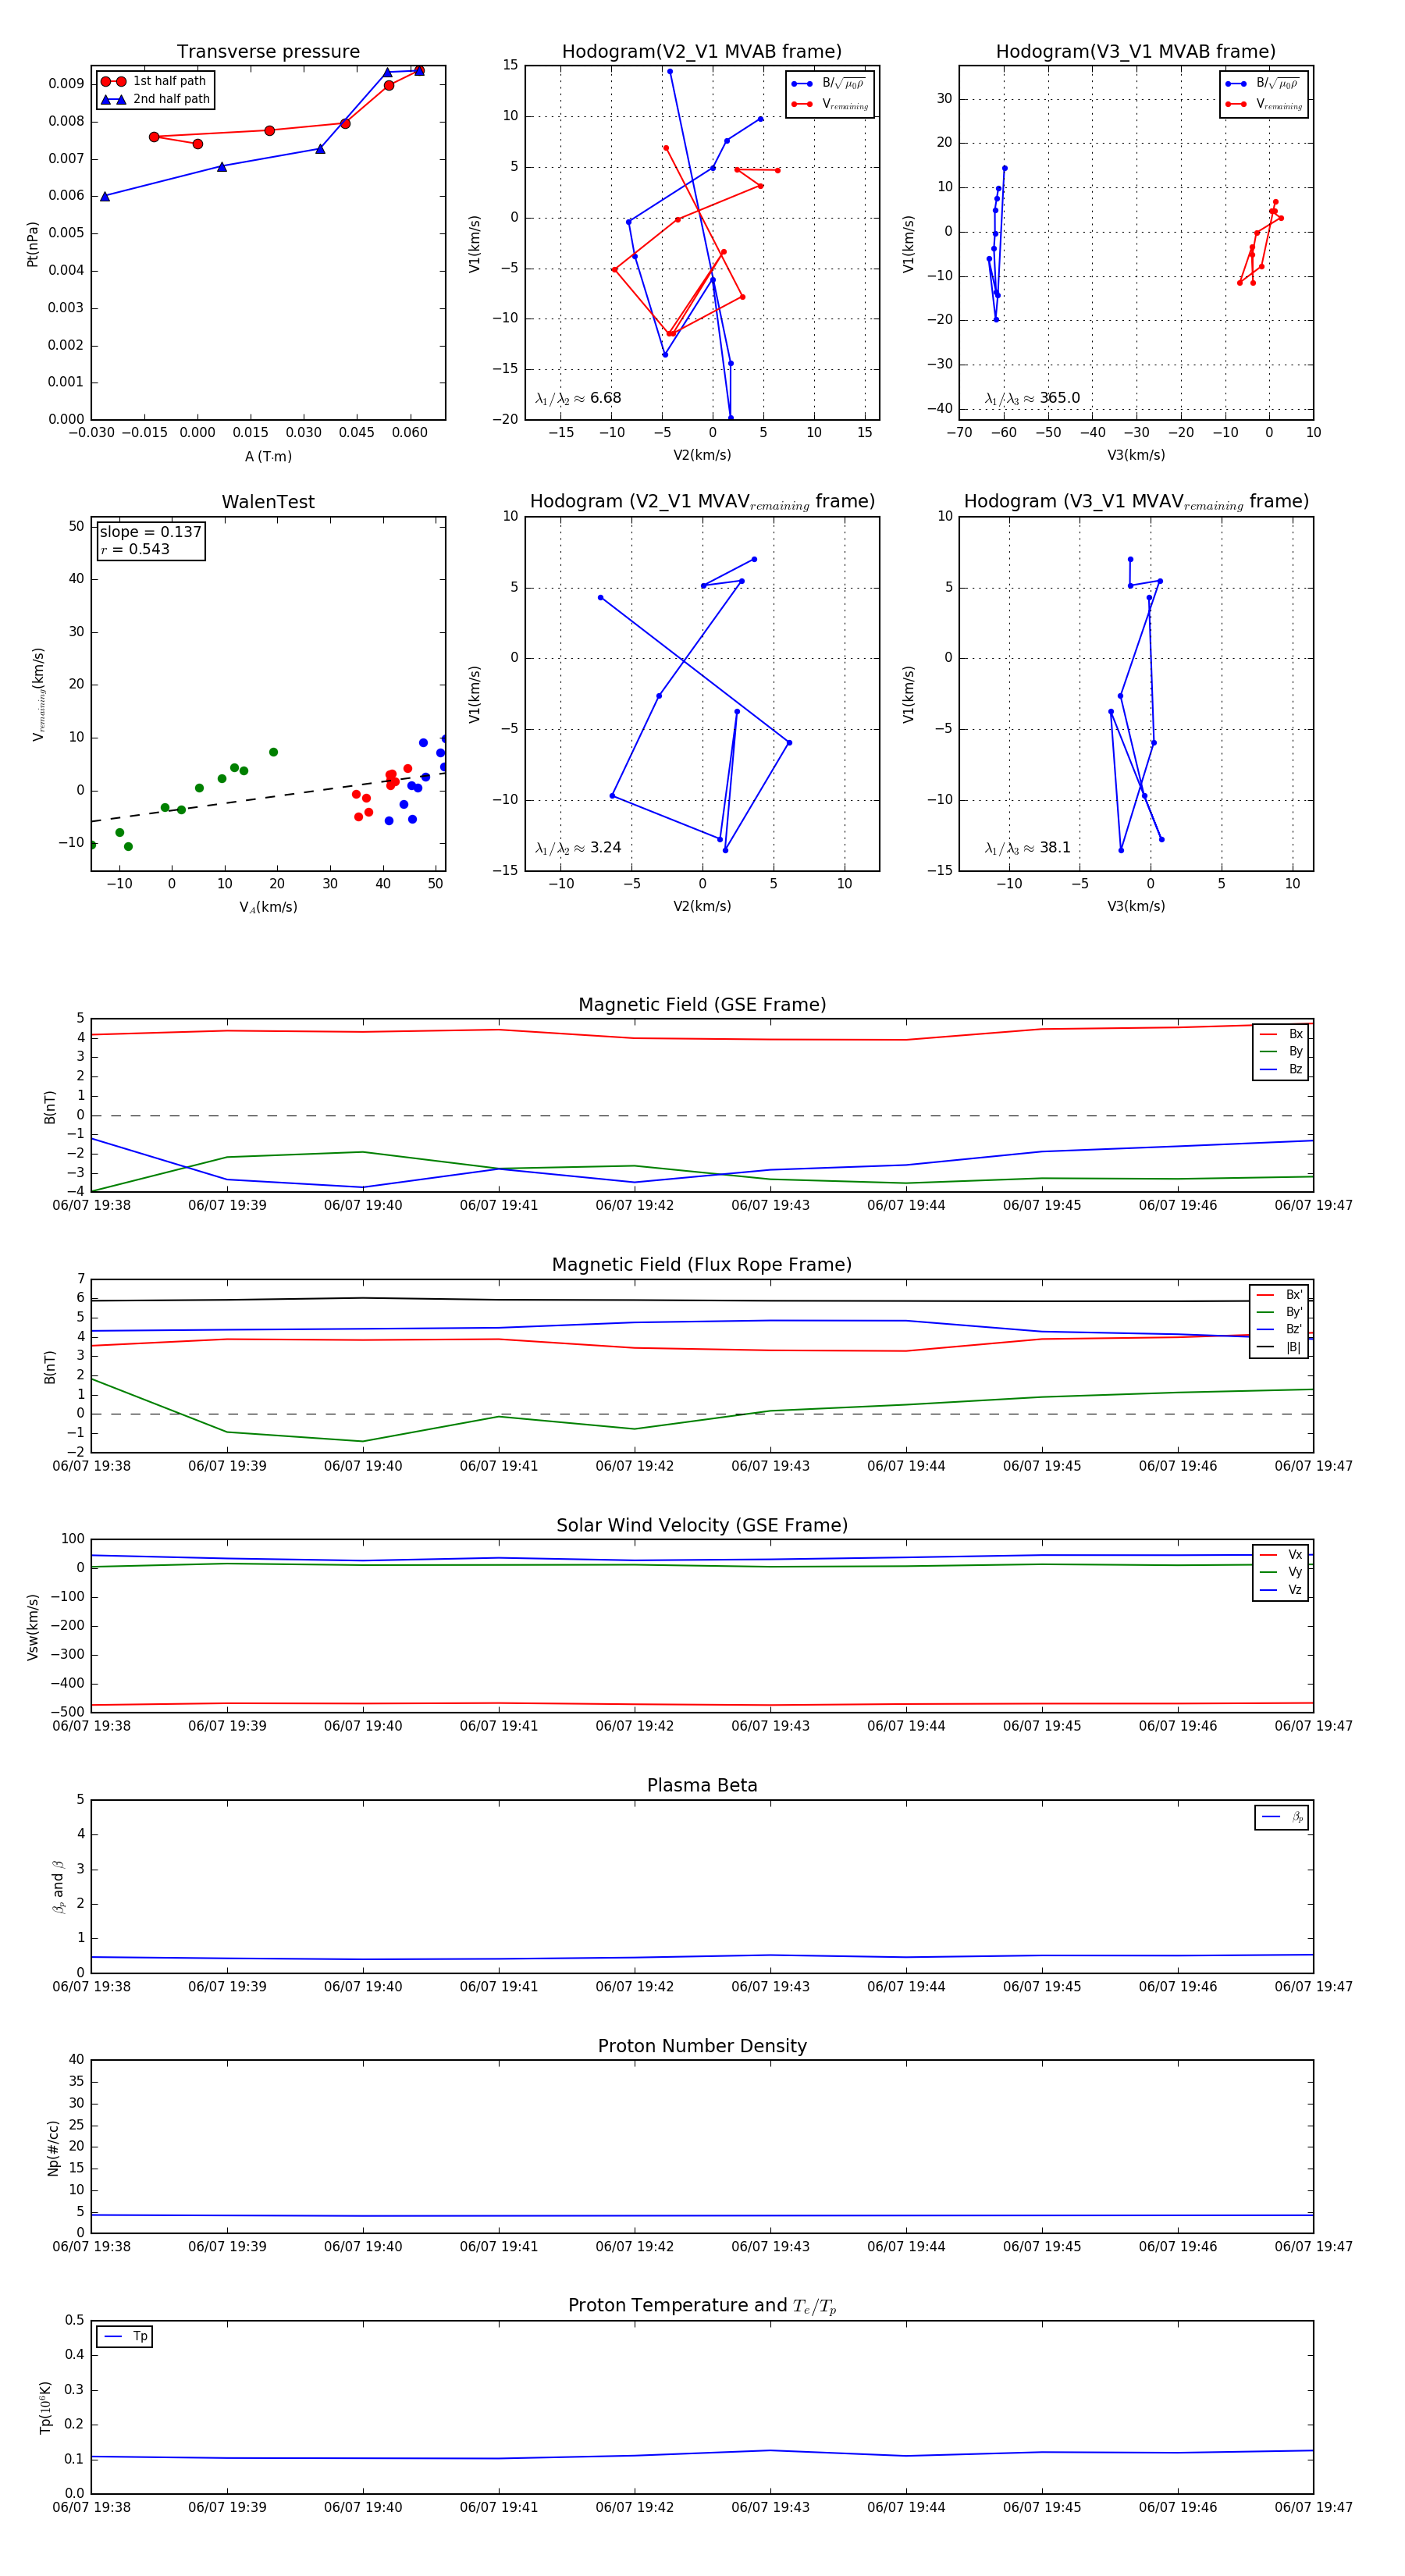Click the 'Np(#/cc)' y-axis label
Viewport: 1405px width, 2576px height.
(53, 2148)
